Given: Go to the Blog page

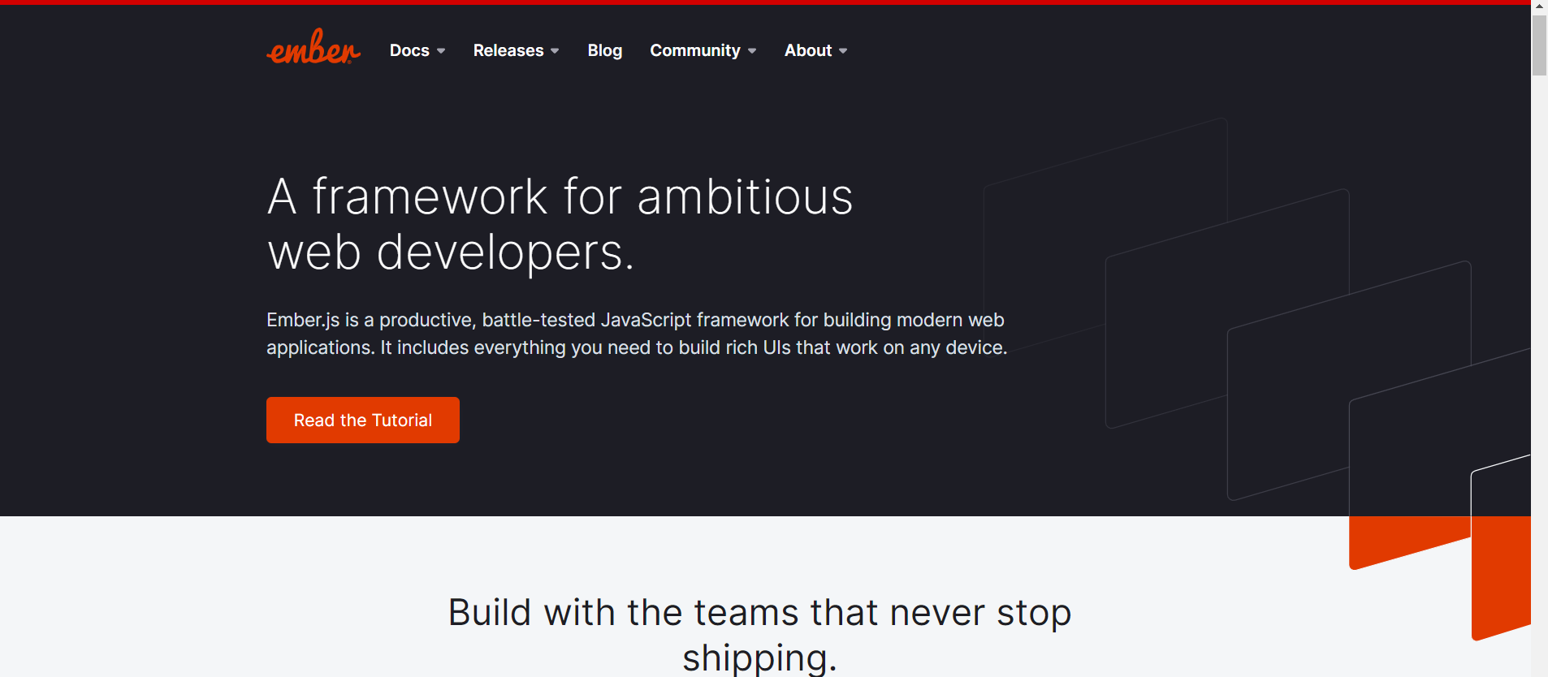Looking at the screenshot, I should [x=605, y=50].
